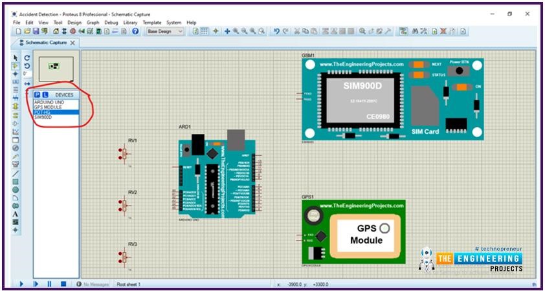
Task: Save the design with floppy icon
Action: (x=36, y=31)
